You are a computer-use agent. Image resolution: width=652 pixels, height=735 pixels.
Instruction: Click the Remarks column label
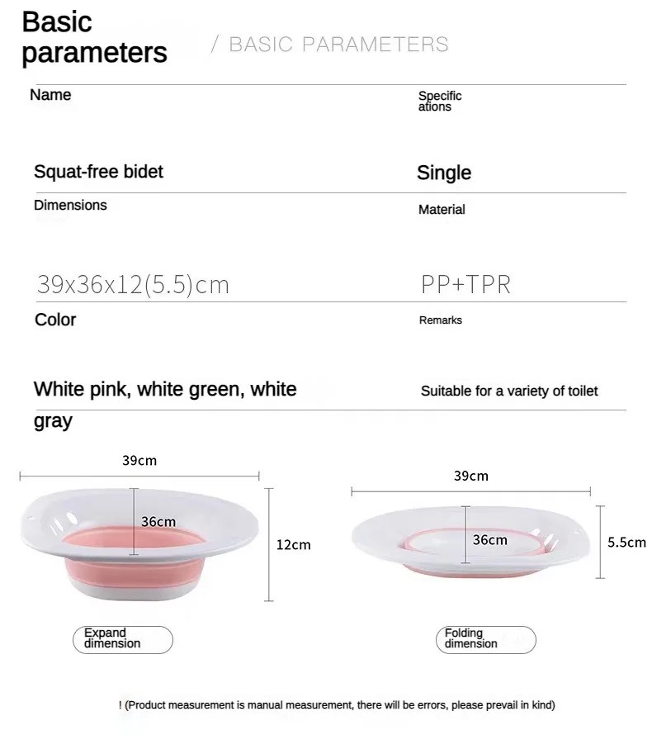coord(440,320)
